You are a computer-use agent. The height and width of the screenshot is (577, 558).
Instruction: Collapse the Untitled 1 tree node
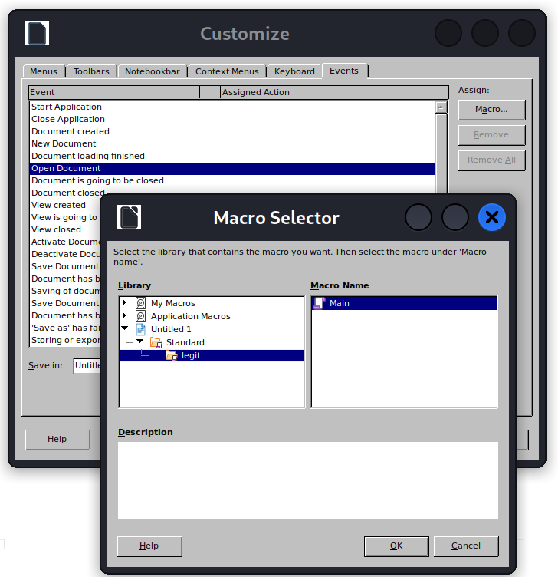pyautogui.click(x=124, y=329)
